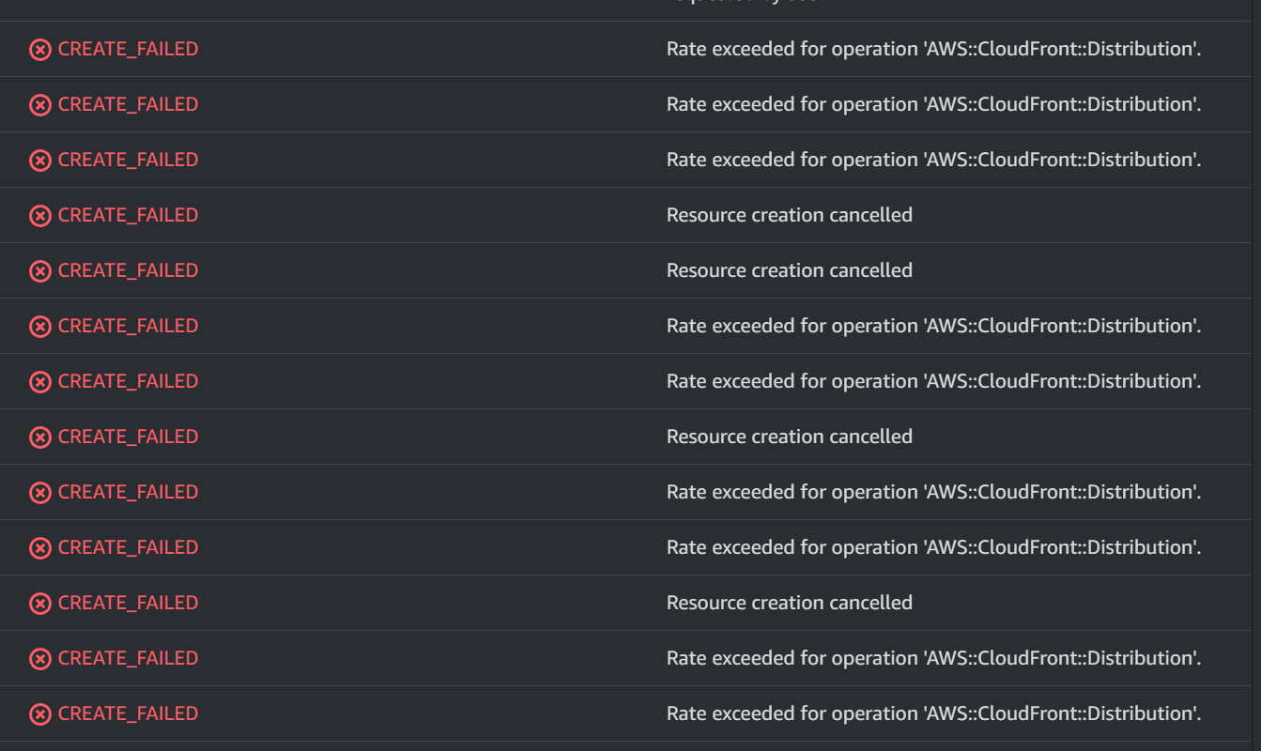Click error icon in bottommost CREATE_FAILED row

(x=40, y=714)
